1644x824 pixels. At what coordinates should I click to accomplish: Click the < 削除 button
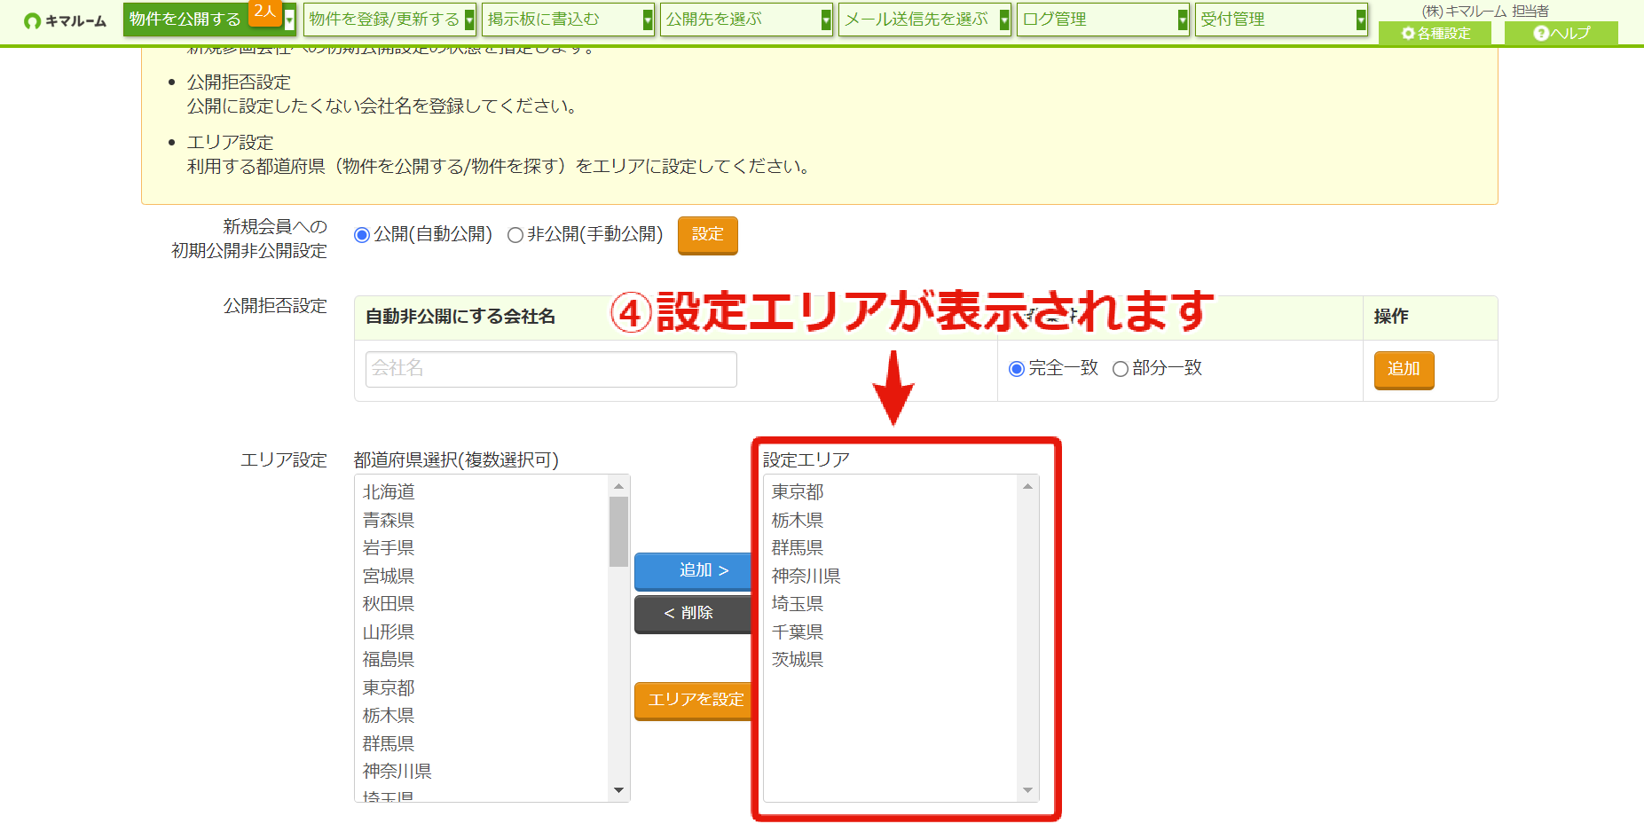pos(694,614)
